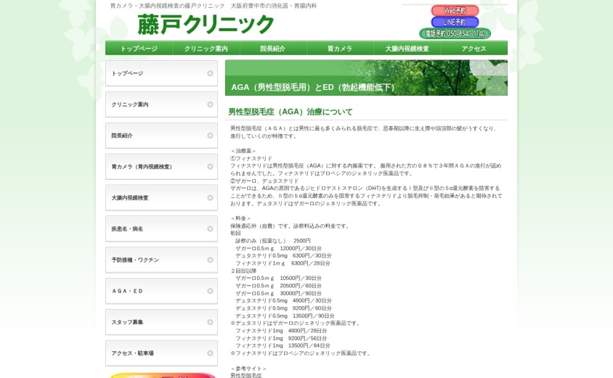Click arrow icon on sidebar 院長紹介 row

click(211, 136)
